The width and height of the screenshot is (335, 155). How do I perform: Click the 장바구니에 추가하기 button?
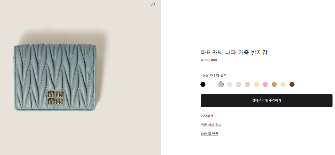(x=266, y=101)
